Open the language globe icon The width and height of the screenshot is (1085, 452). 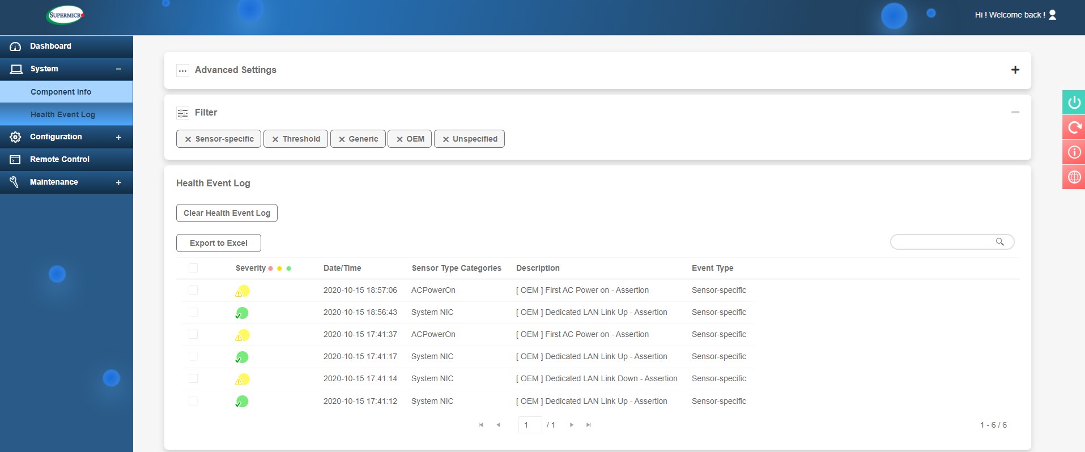[x=1074, y=177]
